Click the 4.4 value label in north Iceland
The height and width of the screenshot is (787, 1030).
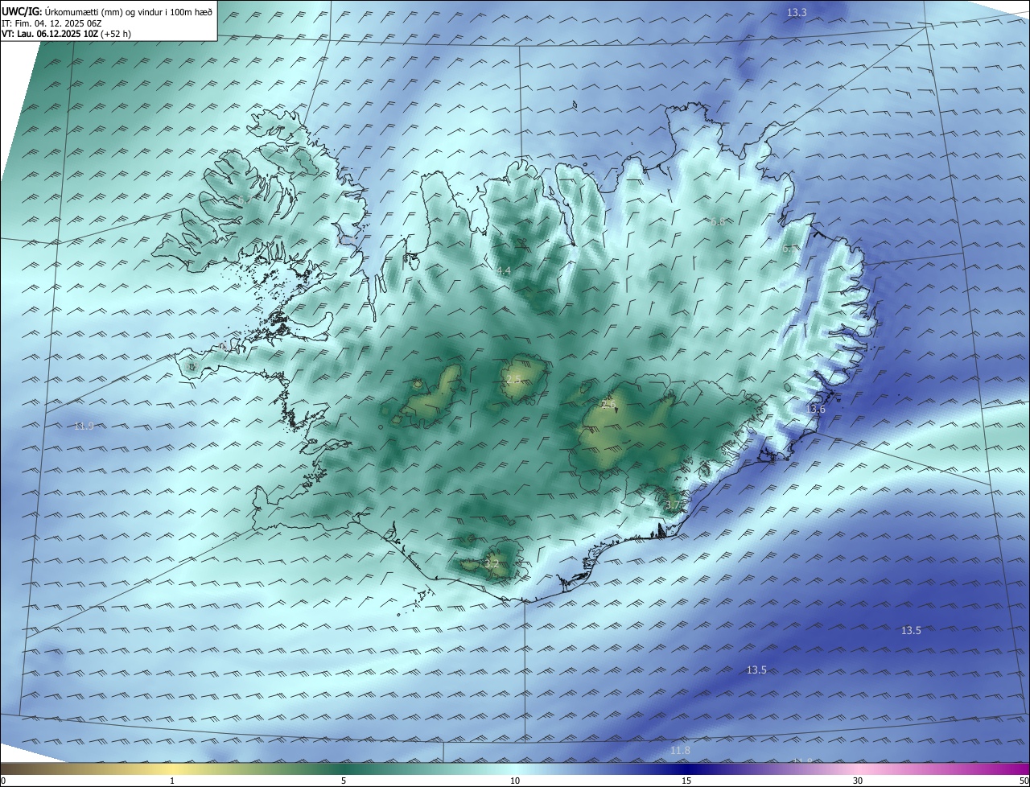pyautogui.click(x=503, y=271)
